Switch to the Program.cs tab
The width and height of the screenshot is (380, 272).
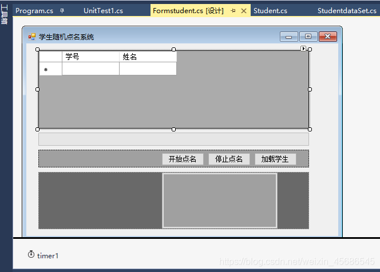(34, 11)
